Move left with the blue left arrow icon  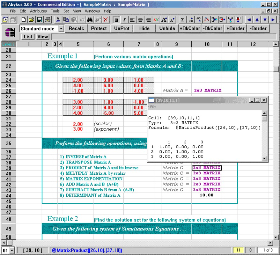click(x=249, y=20)
